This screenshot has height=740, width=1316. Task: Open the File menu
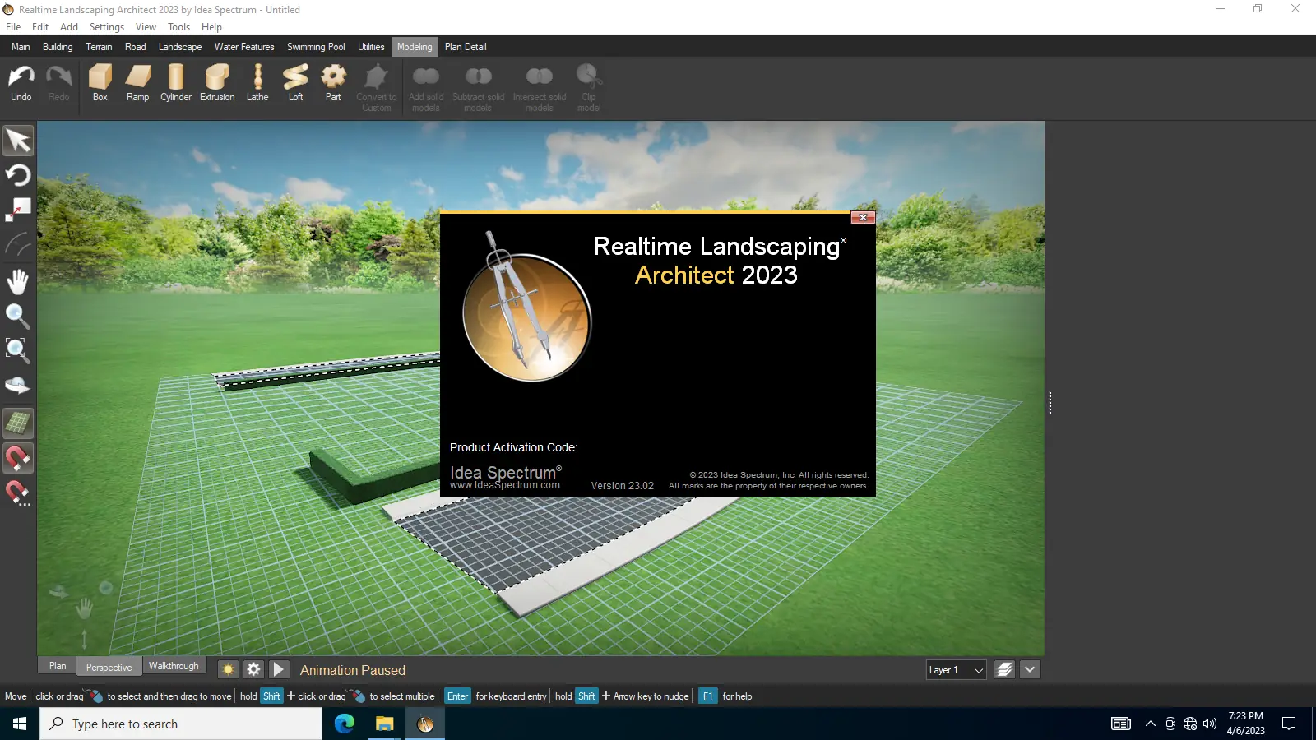13,27
